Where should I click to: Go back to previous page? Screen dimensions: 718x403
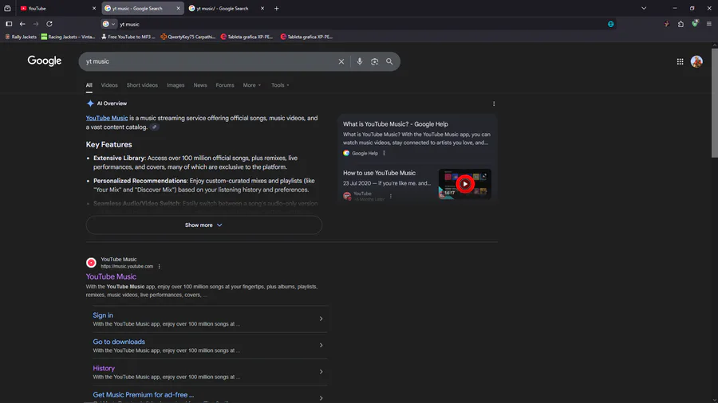pyautogui.click(x=22, y=24)
